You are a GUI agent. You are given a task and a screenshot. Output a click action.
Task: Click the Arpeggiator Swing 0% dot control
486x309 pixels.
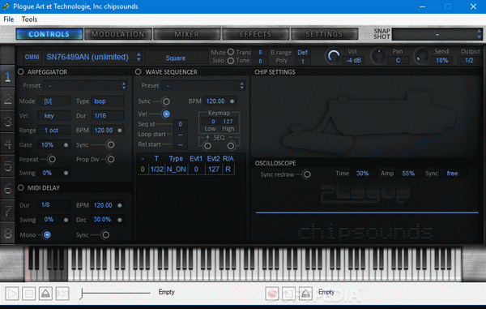(x=66, y=173)
